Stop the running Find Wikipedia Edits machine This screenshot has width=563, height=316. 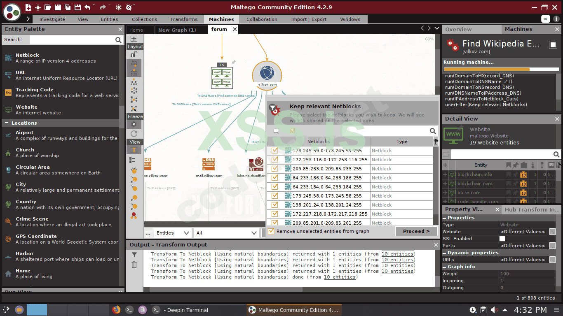[x=553, y=44]
